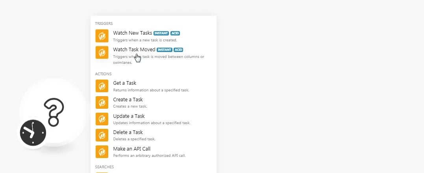Click the empty question mark module

pos(54,112)
